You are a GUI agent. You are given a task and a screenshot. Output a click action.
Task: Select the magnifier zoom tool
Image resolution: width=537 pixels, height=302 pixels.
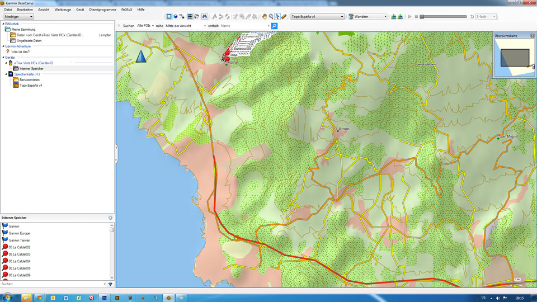[x=271, y=16]
